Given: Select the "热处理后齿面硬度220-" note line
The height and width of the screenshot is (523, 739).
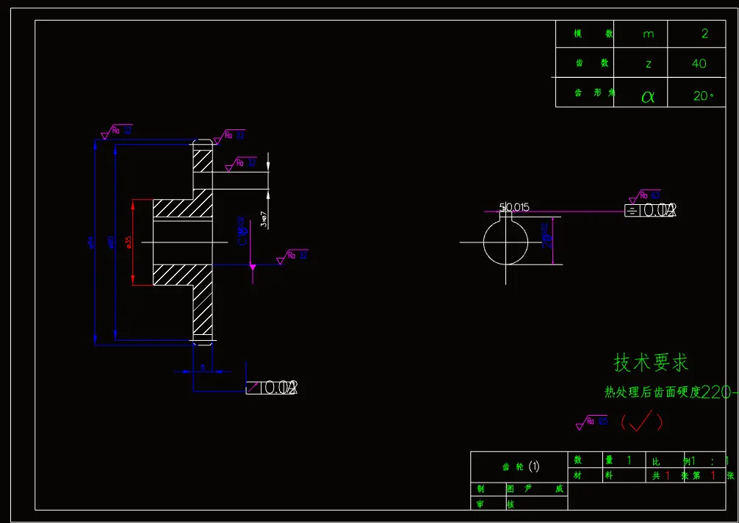Looking at the screenshot, I should pos(671,392).
